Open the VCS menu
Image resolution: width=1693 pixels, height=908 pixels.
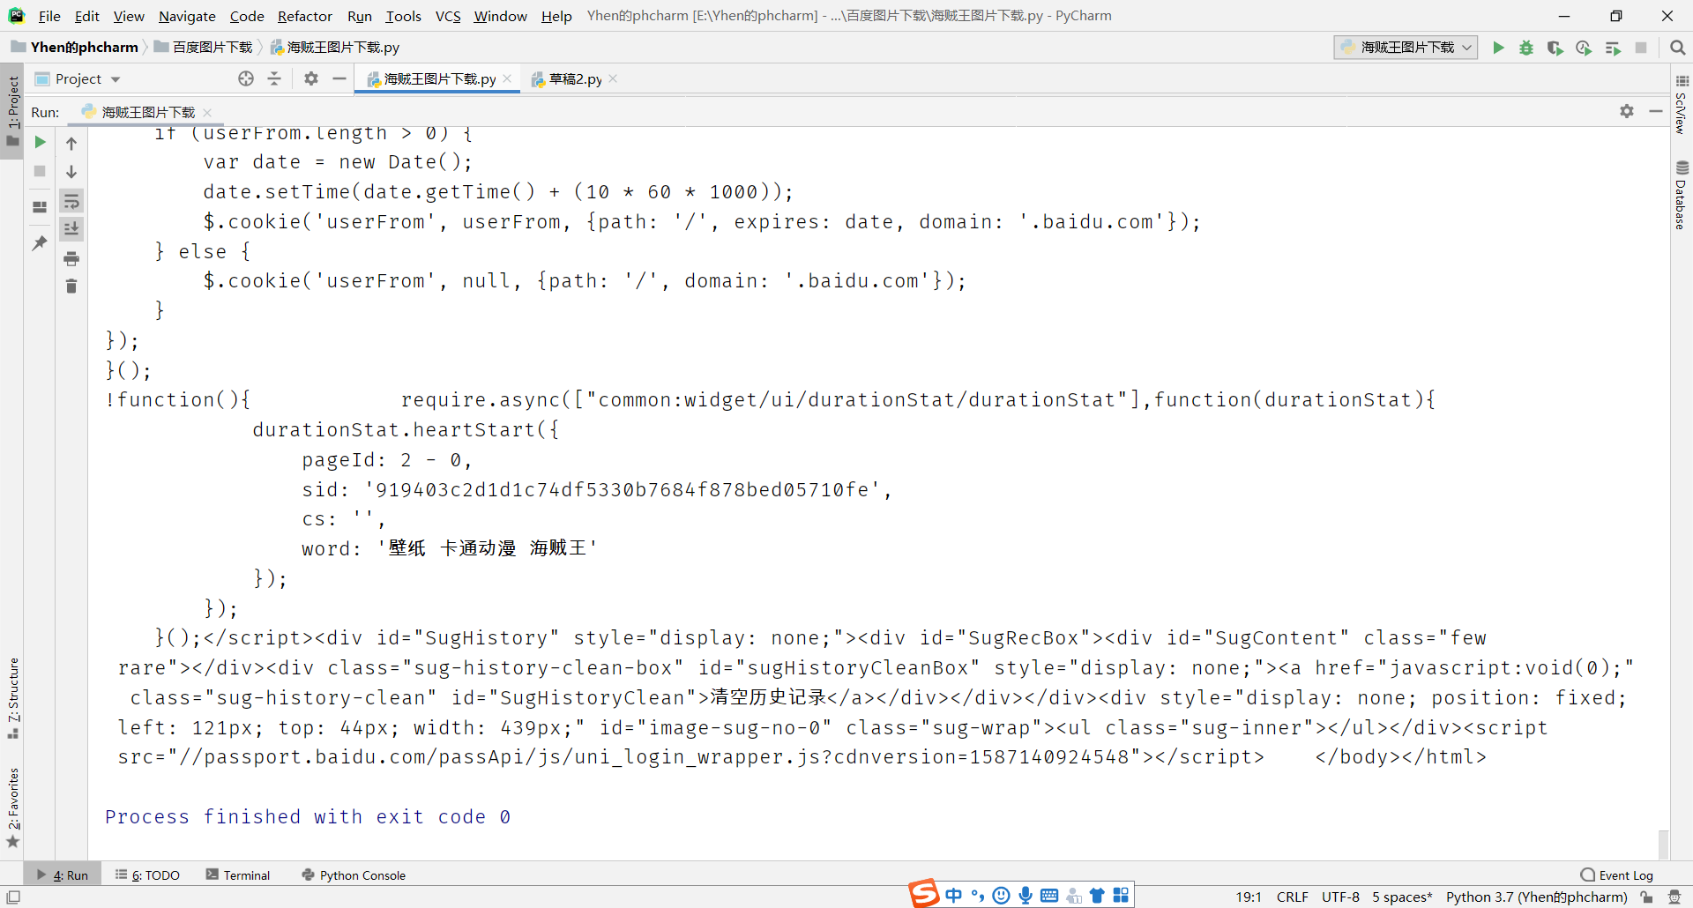448,16
